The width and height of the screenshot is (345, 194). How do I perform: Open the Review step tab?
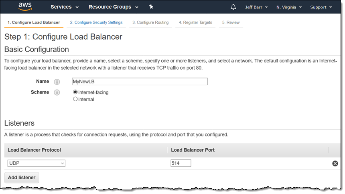pos(231,22)
